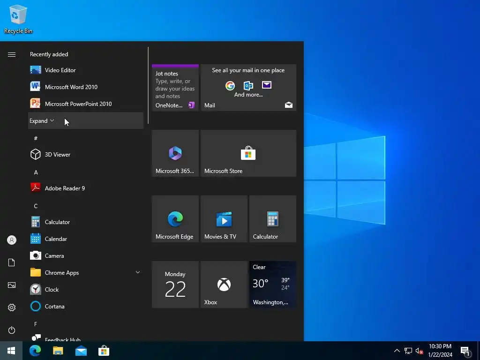Open the muted volume control
Image resolution: width=480 pixels, height=360 pixels.
tap(419, 351)
